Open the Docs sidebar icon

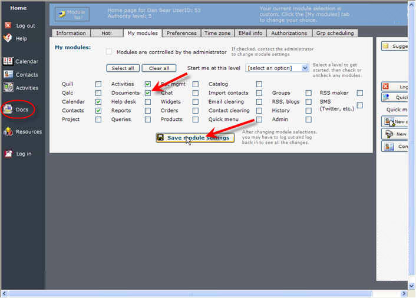[x=8, y=109]
